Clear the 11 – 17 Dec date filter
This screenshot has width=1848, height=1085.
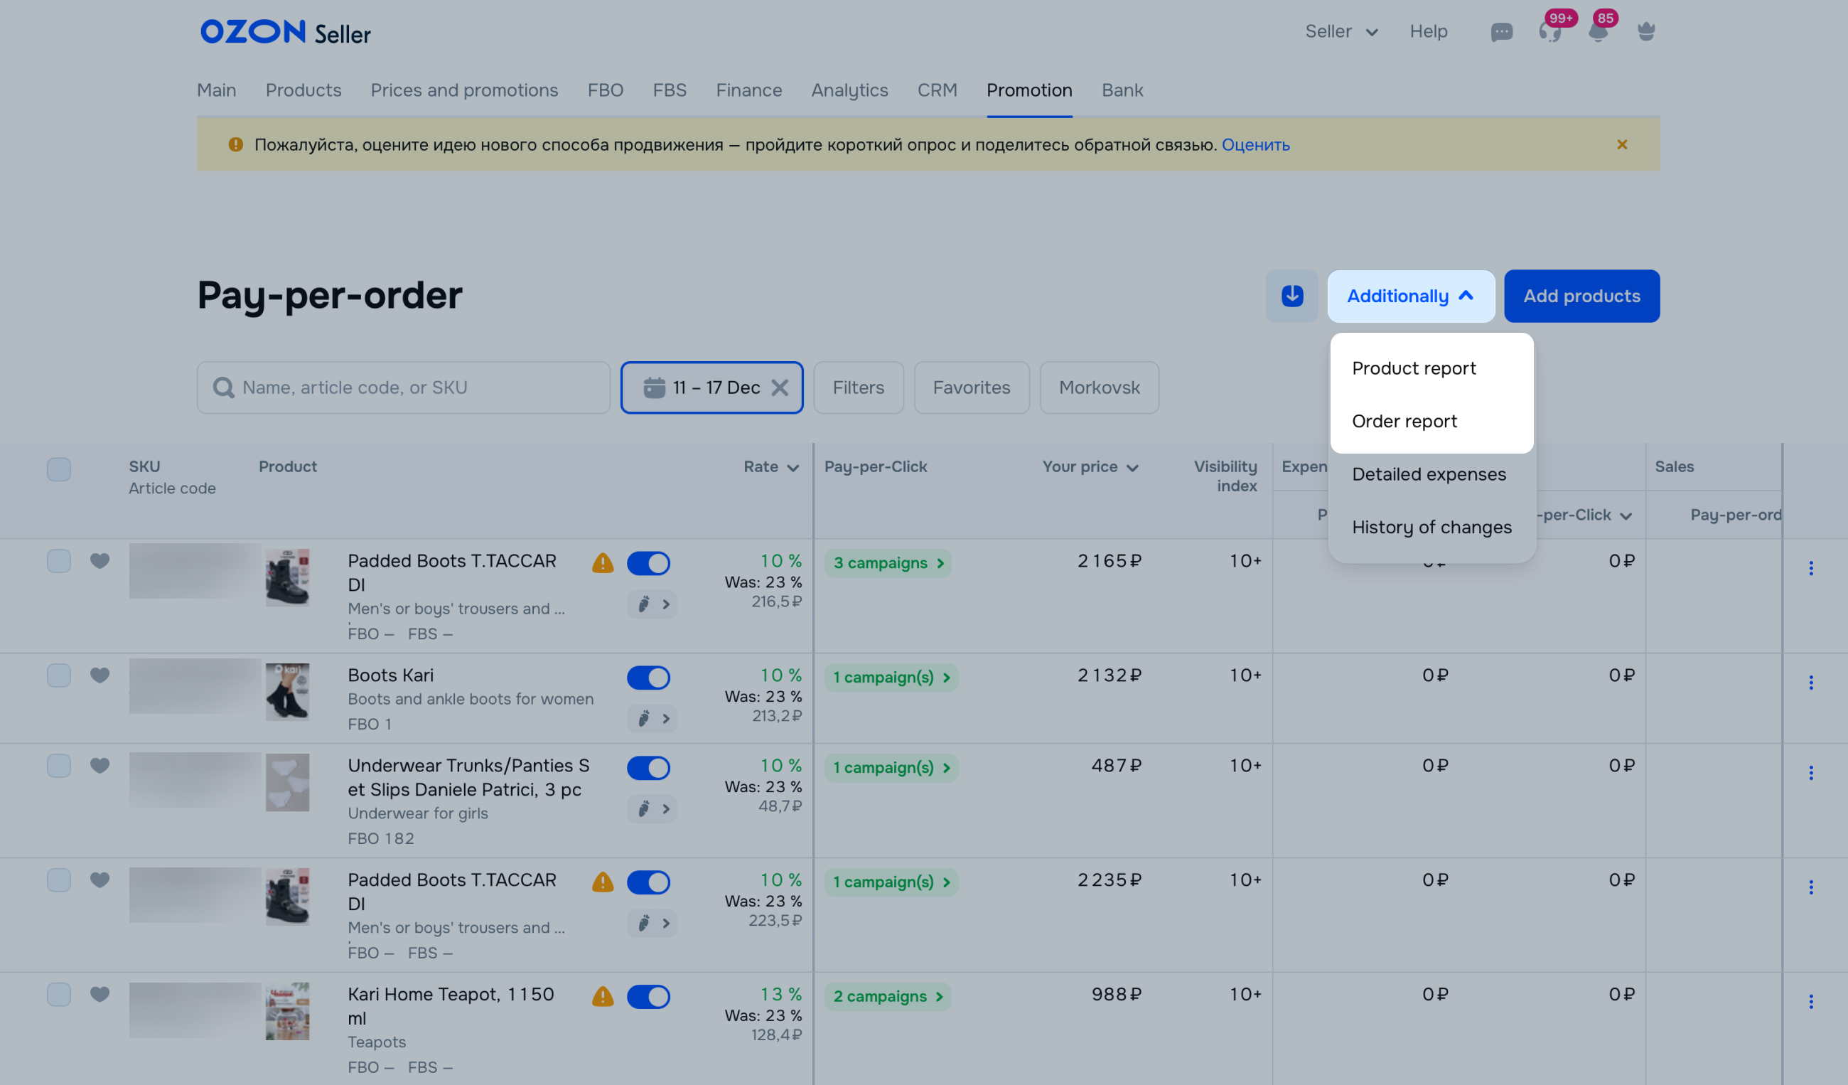click(780, 387)
